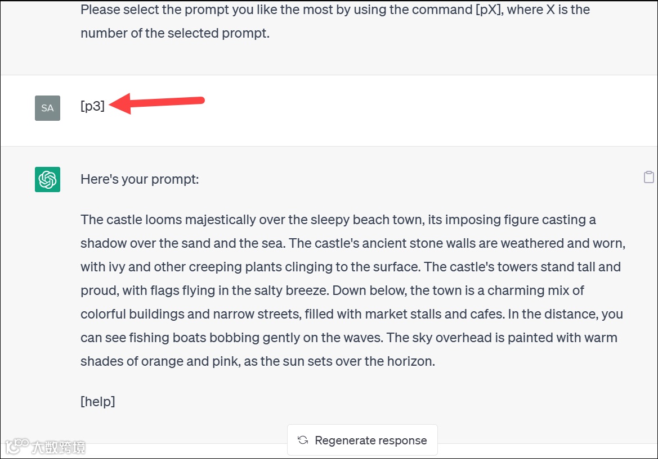658x459 pixels.
Task: Click the gray SA user avatar
Action: tap(47, 108)
